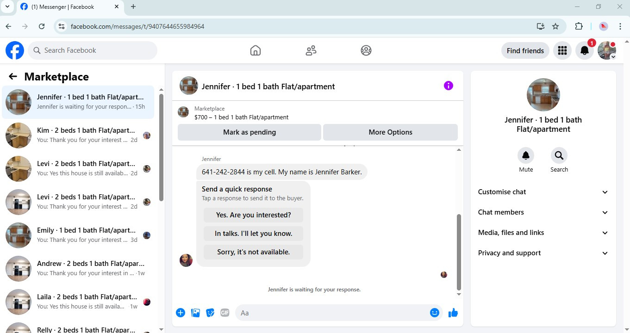Viewport: 630px width, 333px height.
Task: Focus the Search Facebook field
Action: click(93, 50)
